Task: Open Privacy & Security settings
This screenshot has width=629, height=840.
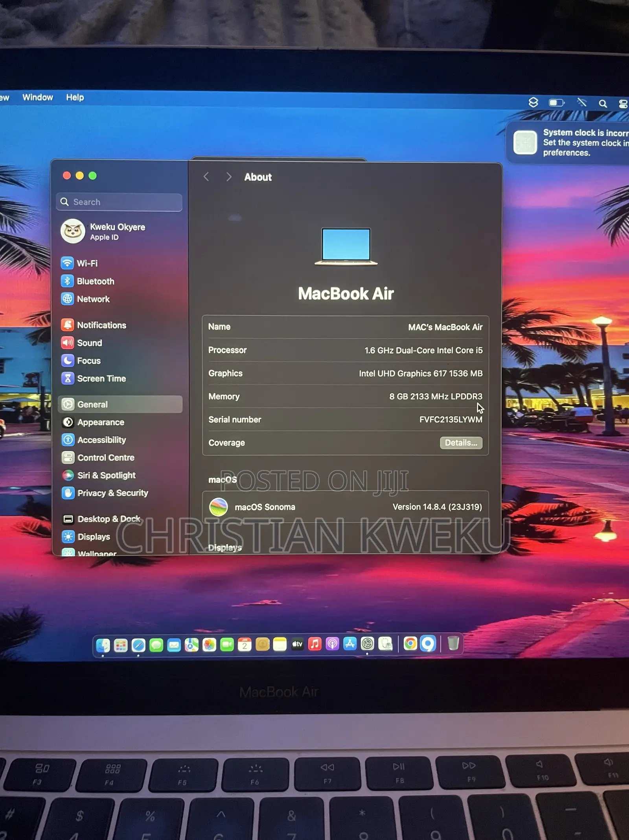Action: 105,493
